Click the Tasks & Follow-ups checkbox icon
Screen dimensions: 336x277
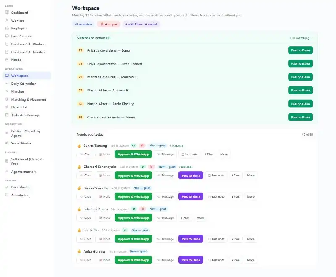tap(7, 115)
